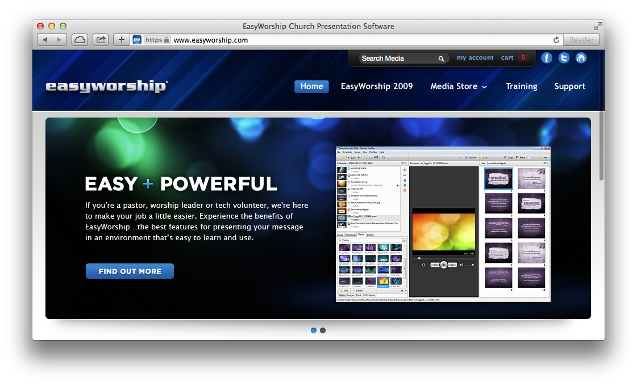
Task: Open the Support menu item
Action: [570, 86]
